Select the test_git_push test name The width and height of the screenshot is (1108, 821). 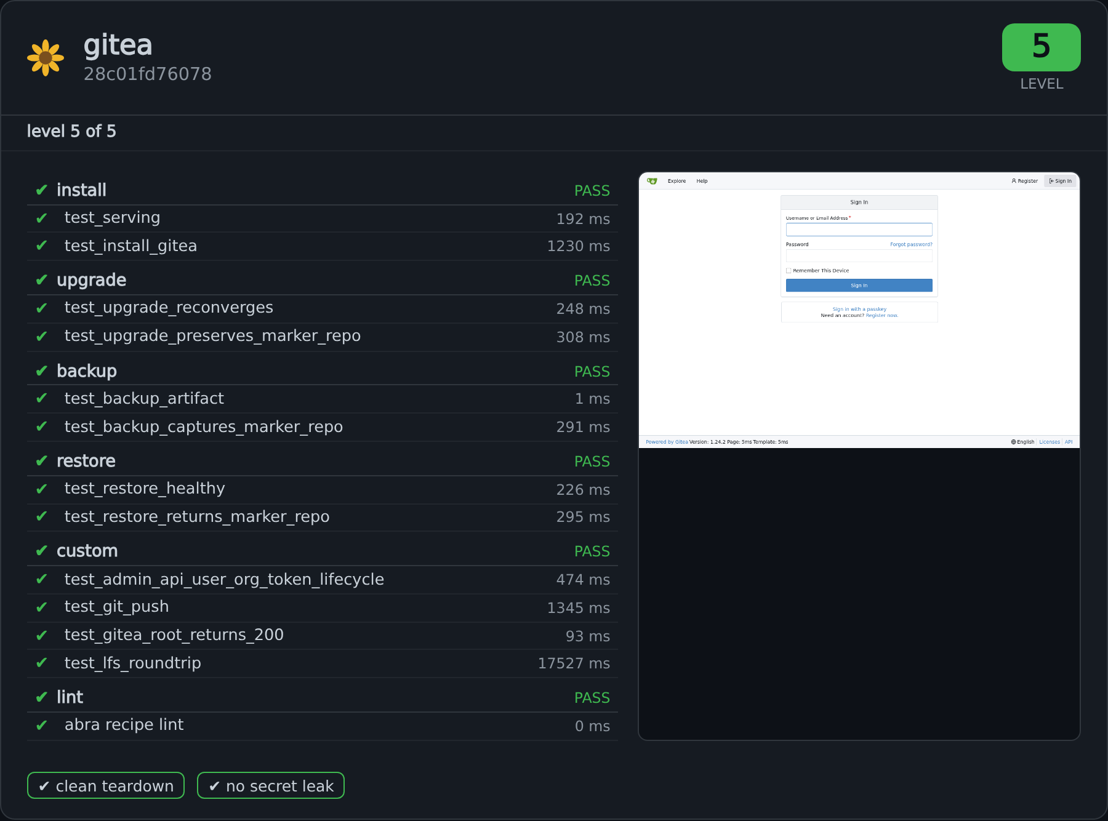tap(116, 607)
